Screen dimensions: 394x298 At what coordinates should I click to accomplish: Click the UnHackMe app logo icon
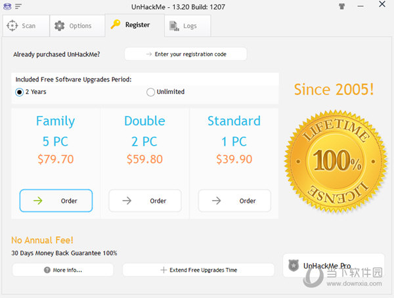coord(7,7)
